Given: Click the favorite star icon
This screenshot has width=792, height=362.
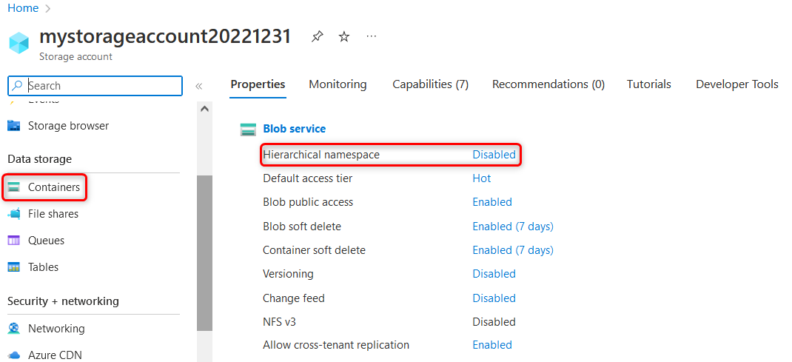Looking at the screenshot, I should click(x=344, y=36).
